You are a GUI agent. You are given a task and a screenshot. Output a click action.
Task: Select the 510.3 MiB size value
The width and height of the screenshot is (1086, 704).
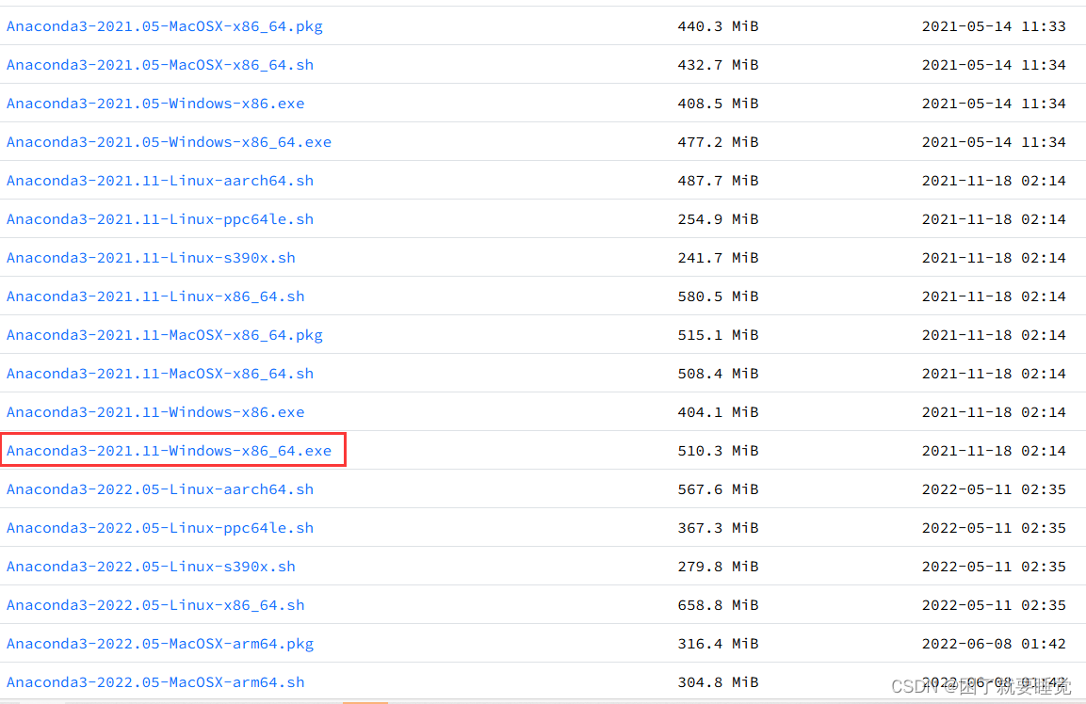coord(719,451)
